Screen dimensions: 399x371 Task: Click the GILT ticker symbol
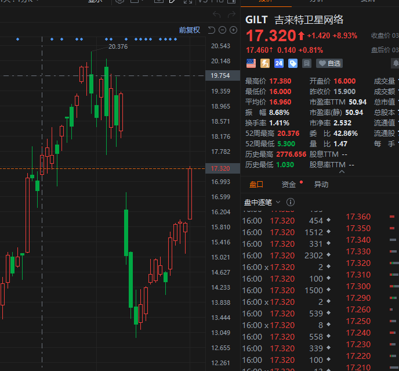(256, 20)
